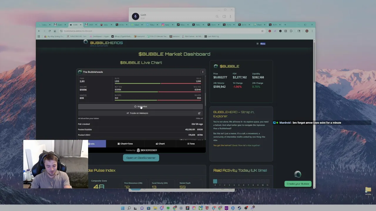Screen dimensions: 376x211
Task: Open Steam from the taskbar
Action: click(239, 208)
